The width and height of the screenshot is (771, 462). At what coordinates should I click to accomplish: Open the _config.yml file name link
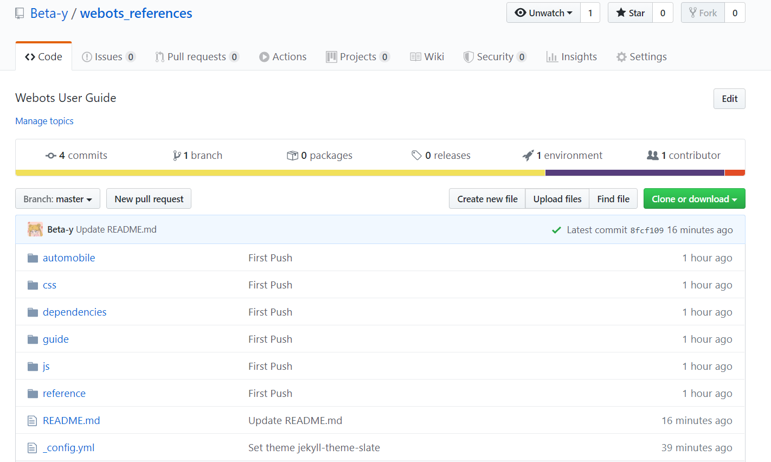tap(69, 447)
